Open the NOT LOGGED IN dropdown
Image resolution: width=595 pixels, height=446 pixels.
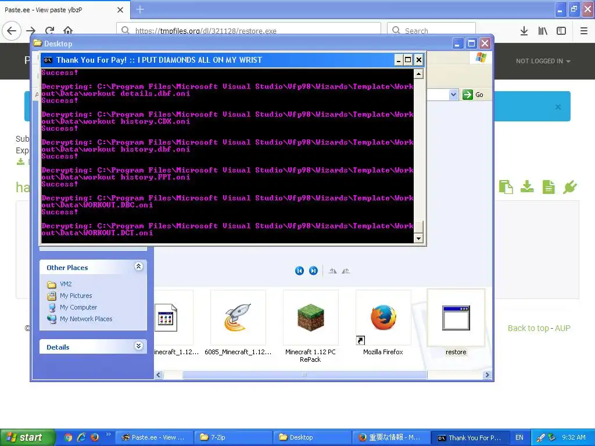pyautogui.click(x=543, y=61)
